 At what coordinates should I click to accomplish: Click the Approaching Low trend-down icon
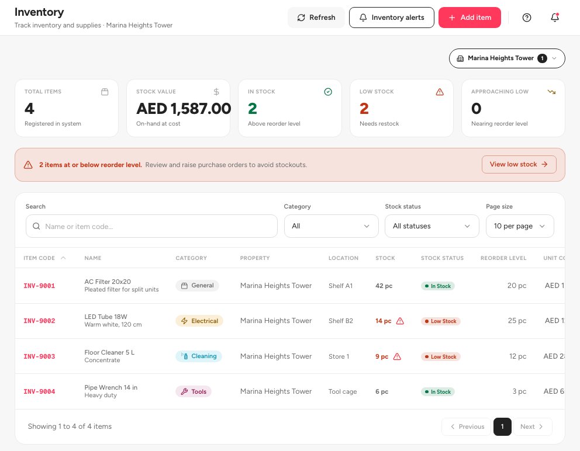click(x=551, y=92)
